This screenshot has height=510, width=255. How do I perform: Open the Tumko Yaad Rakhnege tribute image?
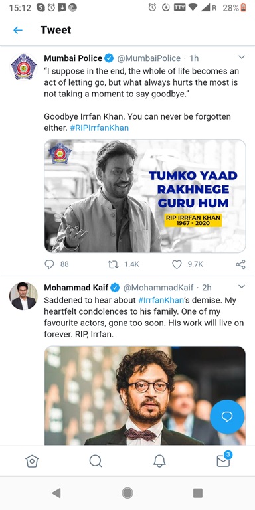pyautogui.click(x=145, y=196)
